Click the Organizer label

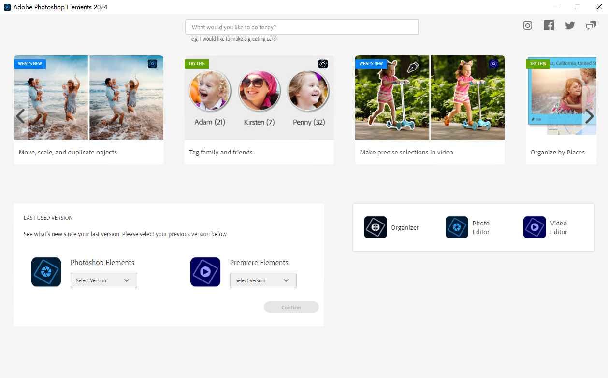pos(405,227)
